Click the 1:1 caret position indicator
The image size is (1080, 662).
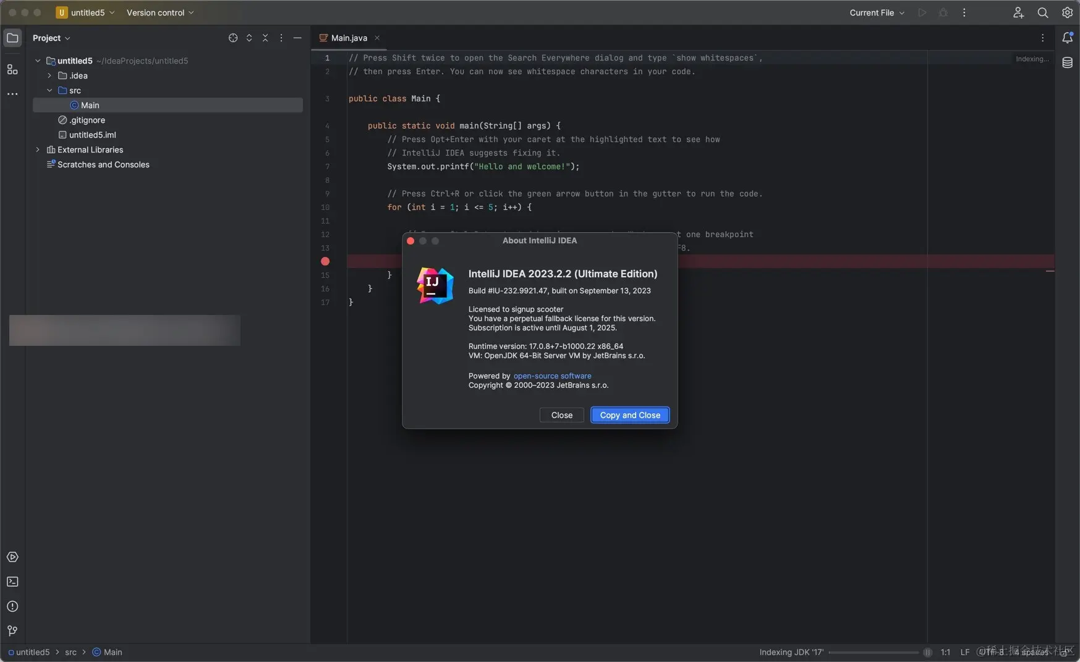[945, 652]
